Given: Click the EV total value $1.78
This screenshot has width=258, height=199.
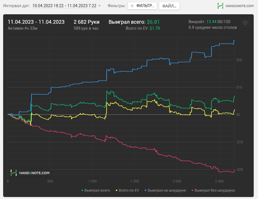Looking at the screenshot, I should pos(155,28).
